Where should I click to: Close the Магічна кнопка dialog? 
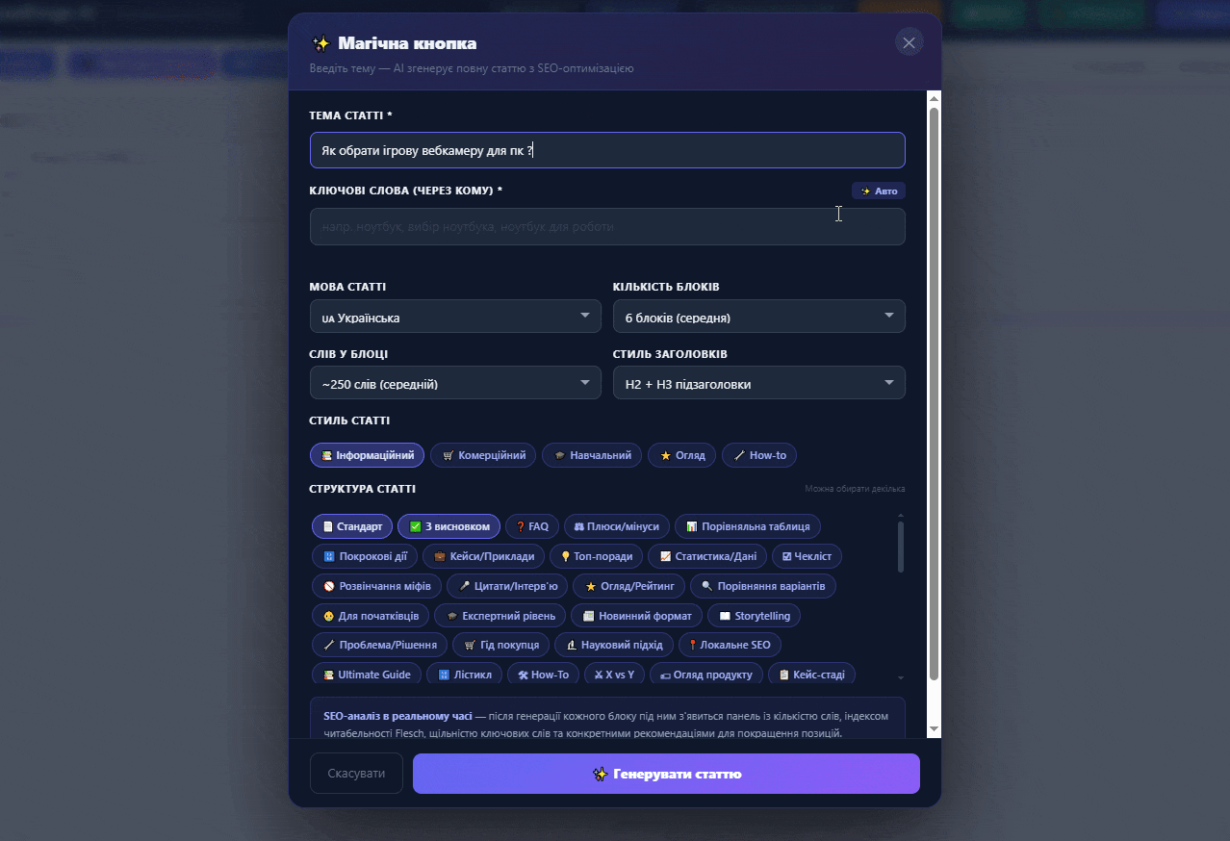tap(909, 42)
